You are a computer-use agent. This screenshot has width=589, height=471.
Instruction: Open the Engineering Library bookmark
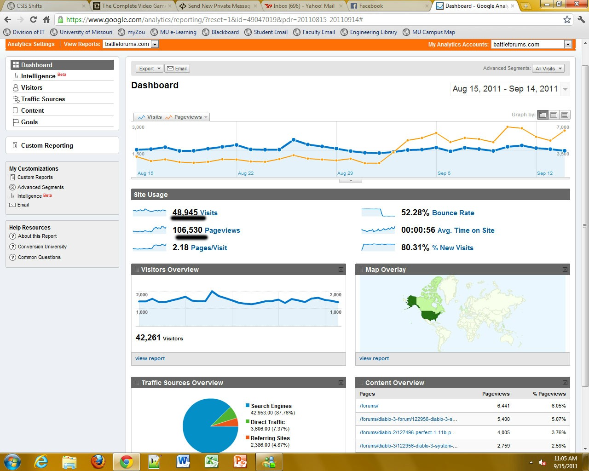coord(369,32)
